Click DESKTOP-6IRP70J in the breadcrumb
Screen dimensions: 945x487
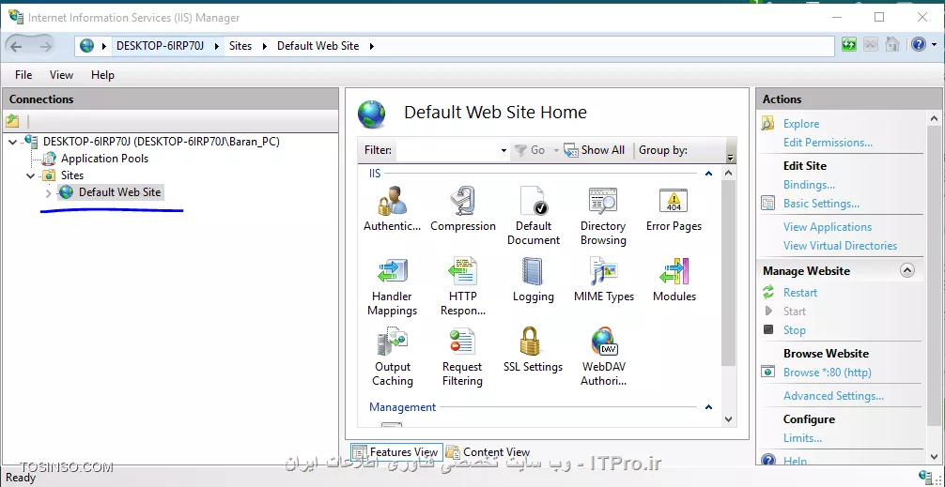pos(161,46)
